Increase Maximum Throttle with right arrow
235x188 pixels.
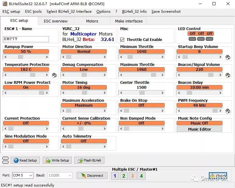(x=163, y=75)
